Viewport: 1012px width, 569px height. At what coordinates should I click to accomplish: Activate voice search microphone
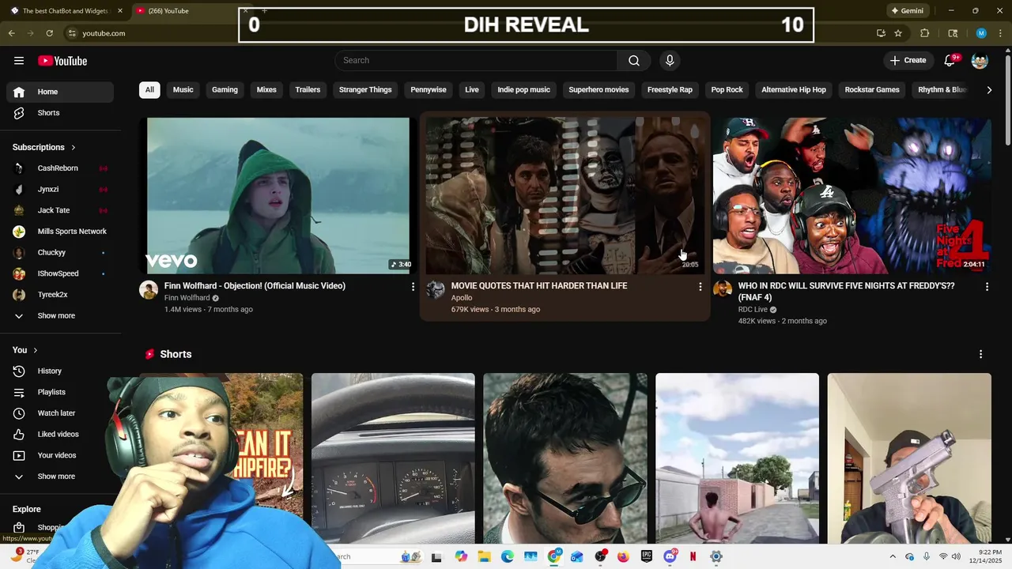click(670, 61)
